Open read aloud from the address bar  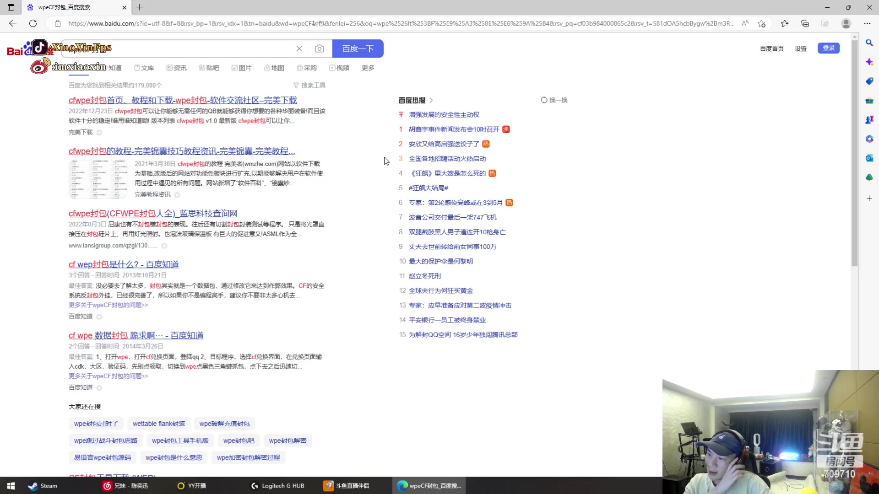[745, 23]
